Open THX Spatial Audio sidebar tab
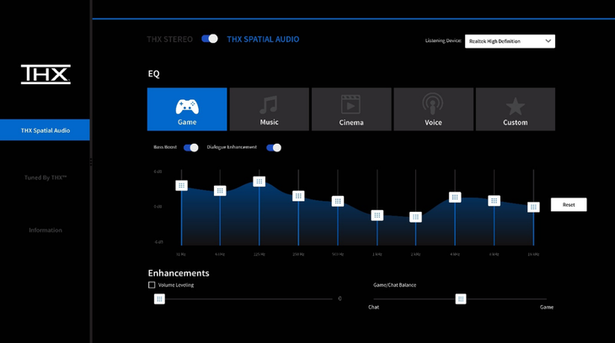 [45, 130]
